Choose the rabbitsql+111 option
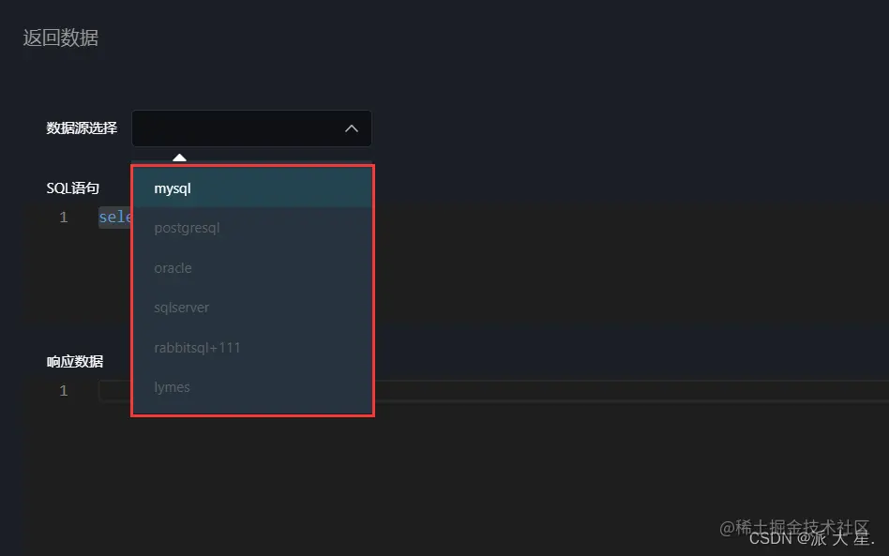The image size is (889, 556). [252, 348]
